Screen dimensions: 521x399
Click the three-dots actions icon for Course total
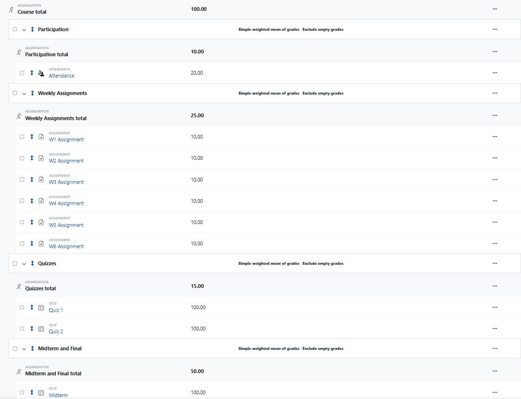[495, 9]
